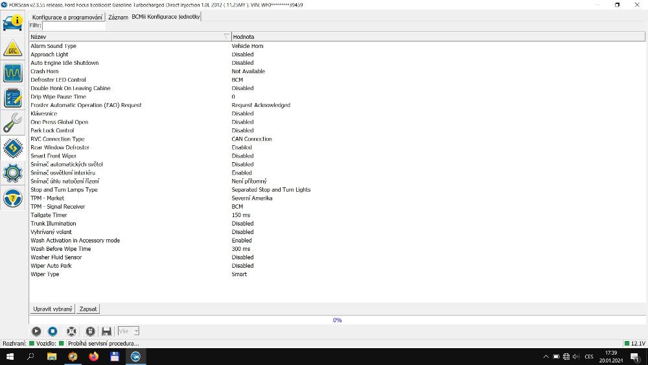Open Firefox from the taskbar
648x365 pixels.
93,357
